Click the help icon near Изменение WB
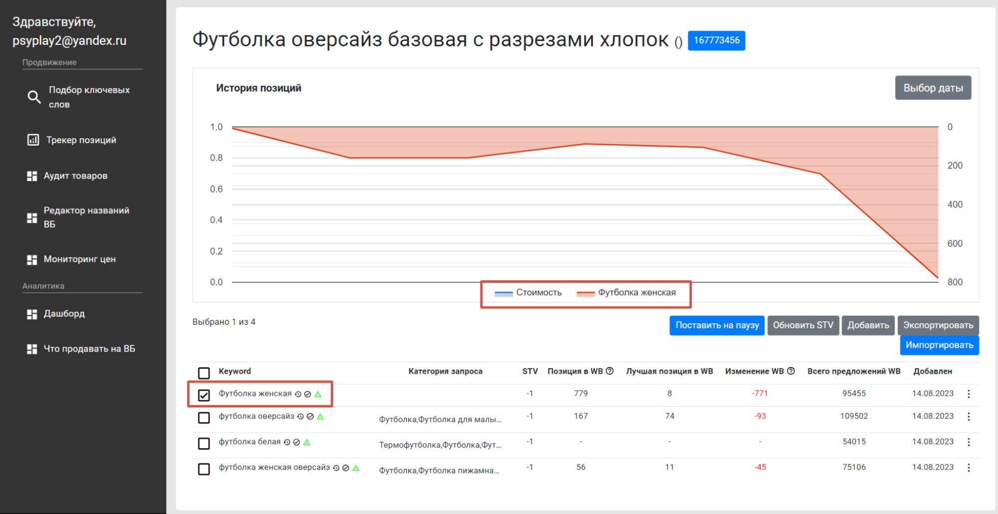Image resolution: width=998 pixels, height=514 pixels. click(x=791, y=371)
